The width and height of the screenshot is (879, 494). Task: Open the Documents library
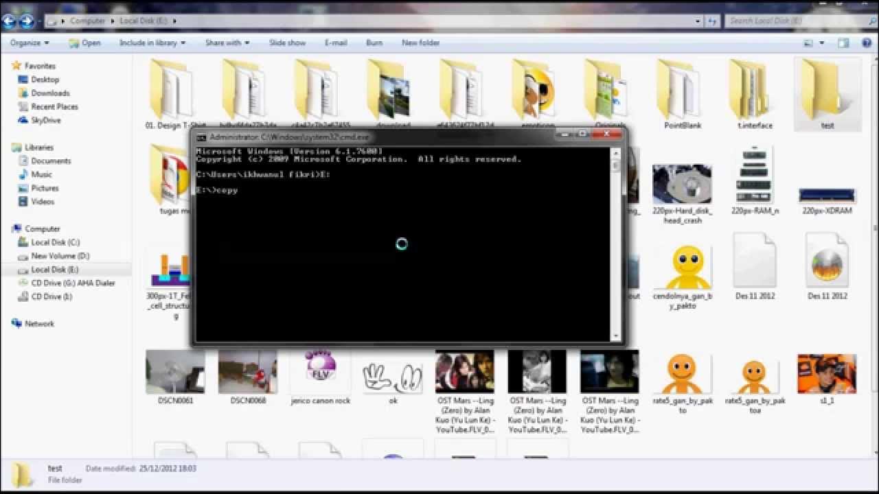51,161
